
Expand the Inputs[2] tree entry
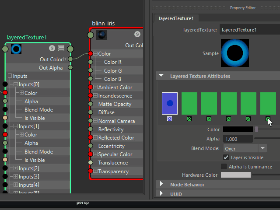(16, 168)
